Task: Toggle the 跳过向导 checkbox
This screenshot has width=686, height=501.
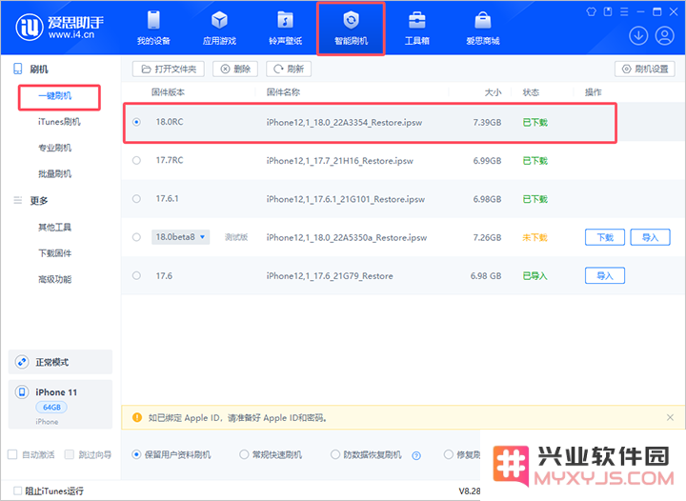Action: pos(70,454)
